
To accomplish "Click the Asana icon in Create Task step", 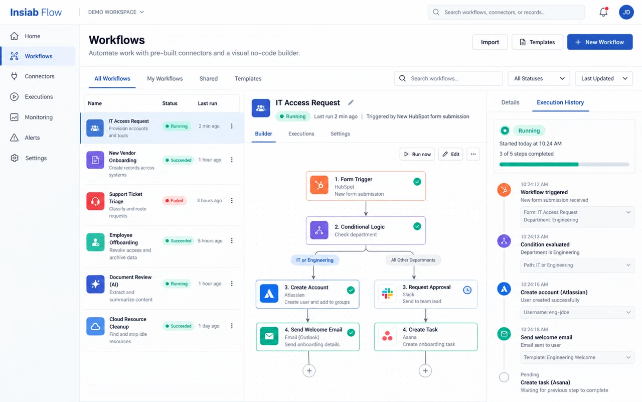I will point(387,336).
